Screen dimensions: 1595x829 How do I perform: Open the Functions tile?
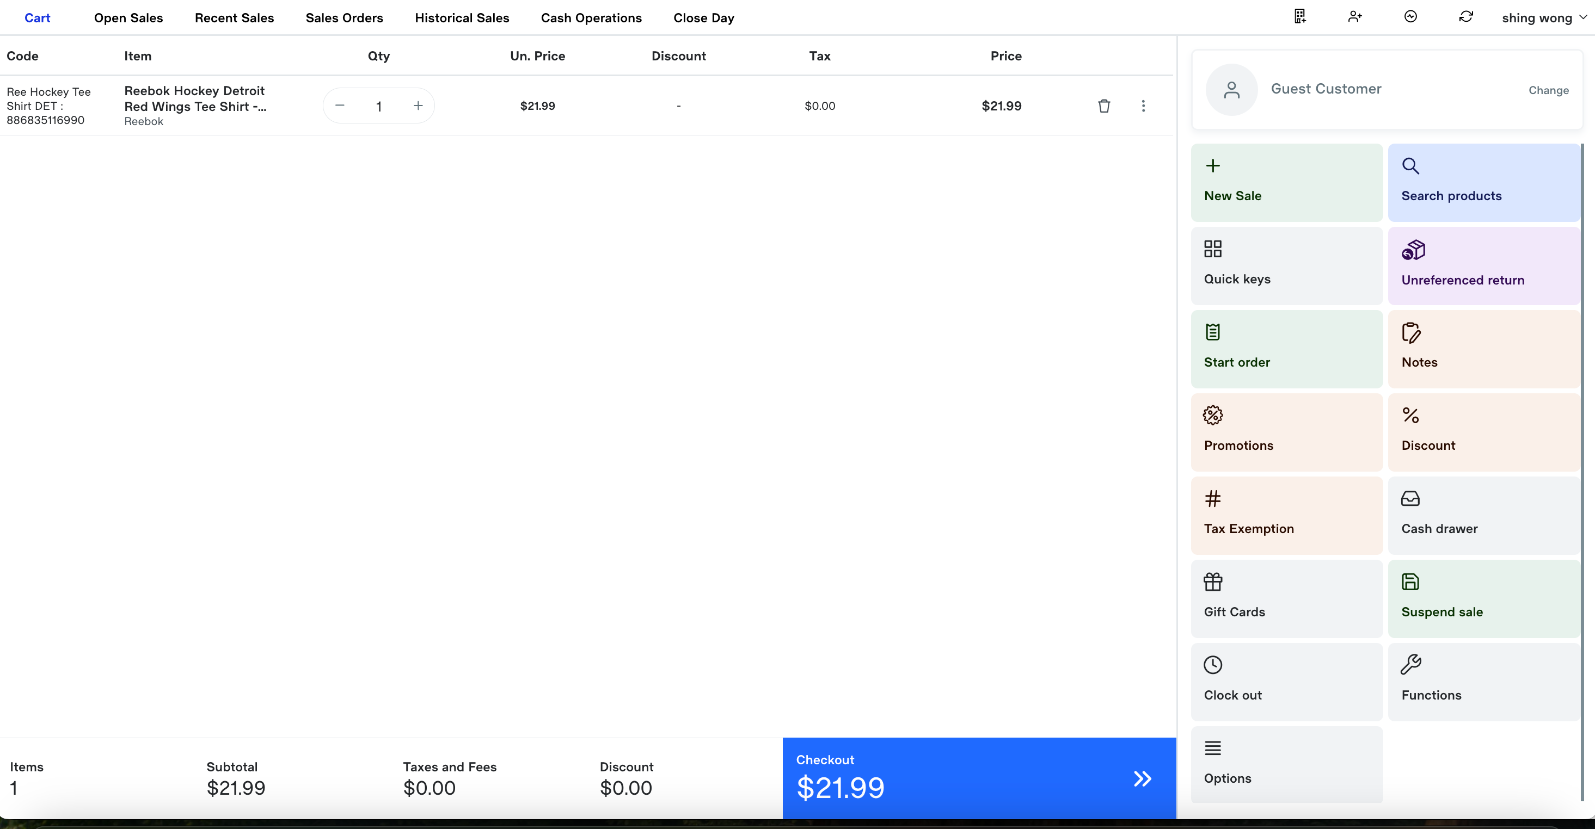(1483, 681)
